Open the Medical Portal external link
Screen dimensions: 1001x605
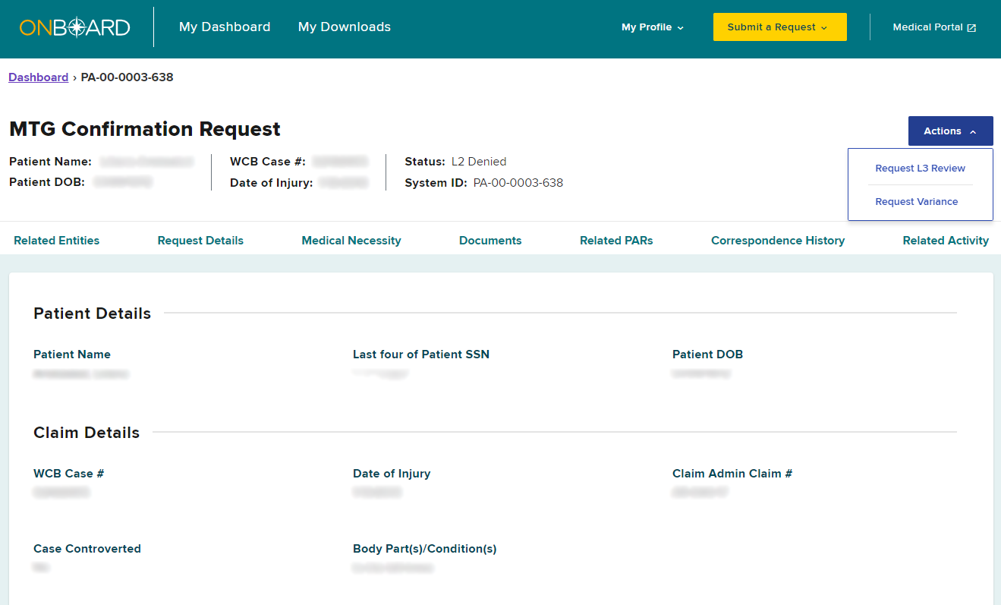coord(933,27)
